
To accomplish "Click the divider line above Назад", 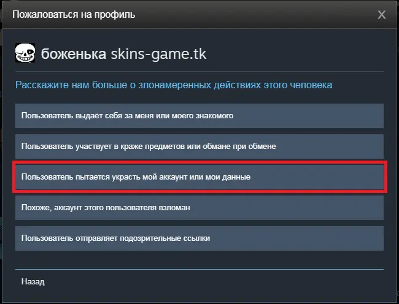I will [x=199, y=269].
